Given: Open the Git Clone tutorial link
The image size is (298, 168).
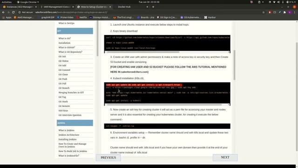Looking at the screenshot, I should point(63,75).
